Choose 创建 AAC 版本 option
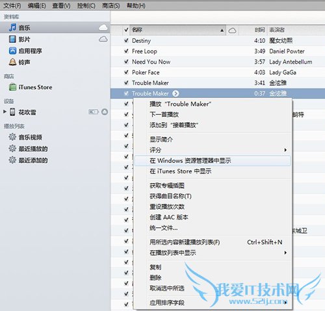 tap(213, 218)
